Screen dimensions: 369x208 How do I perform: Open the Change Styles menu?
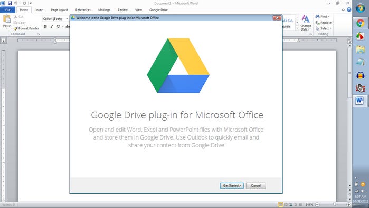tap(306, 23)
